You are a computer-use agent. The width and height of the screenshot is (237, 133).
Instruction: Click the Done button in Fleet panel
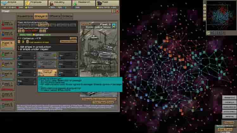(110, 102)
